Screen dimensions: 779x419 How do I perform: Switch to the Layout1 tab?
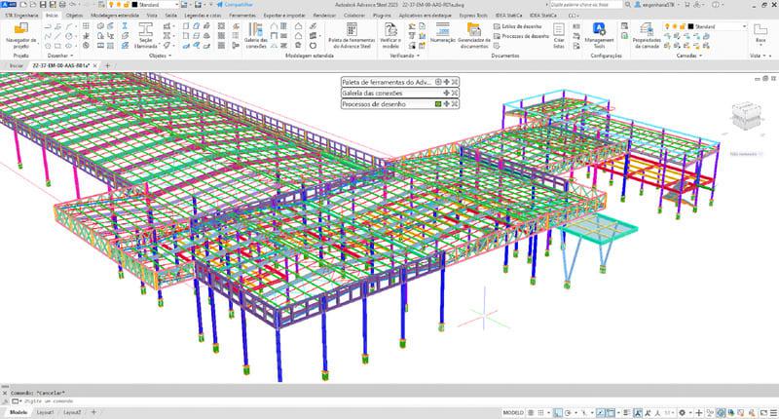click(45, 412)
